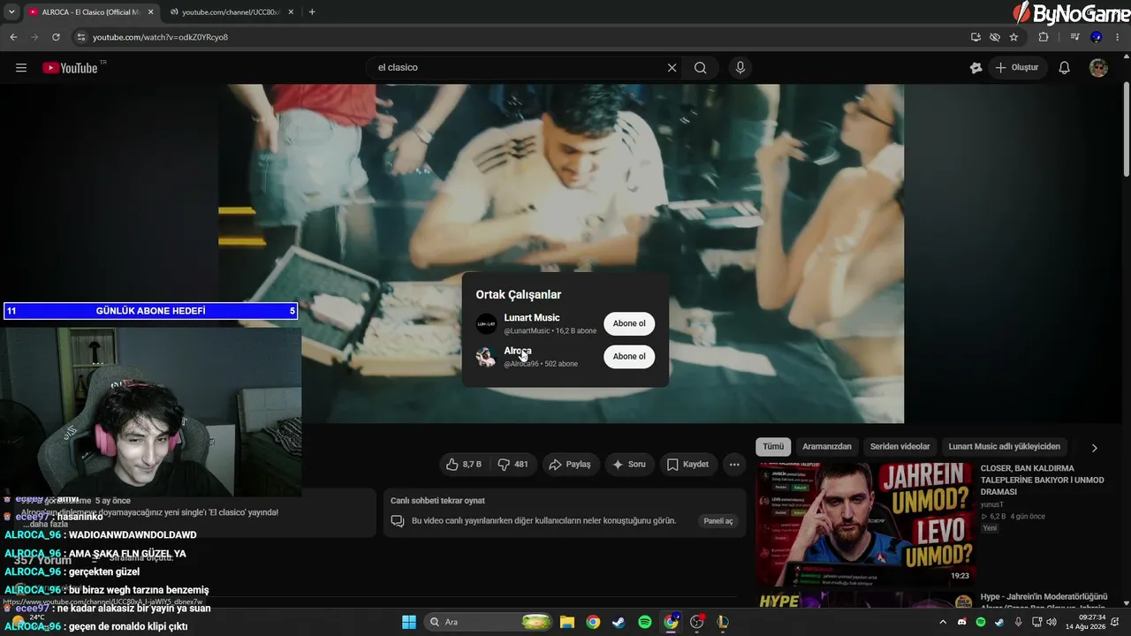This screenshot has height=636, width=1131.
Task: Open YouTube notifications bell
Action: pos(1065,68)
